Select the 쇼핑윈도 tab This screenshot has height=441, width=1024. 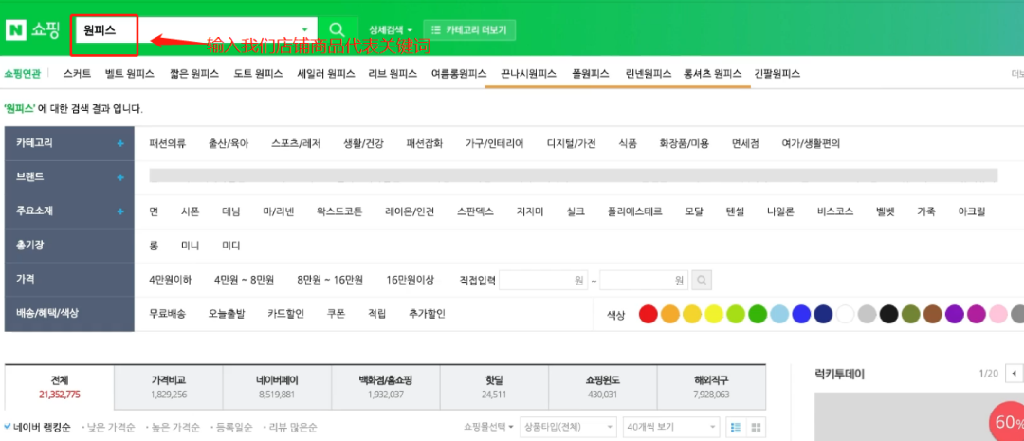[602, 388]
